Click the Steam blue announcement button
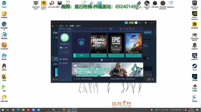 (126, 23)
